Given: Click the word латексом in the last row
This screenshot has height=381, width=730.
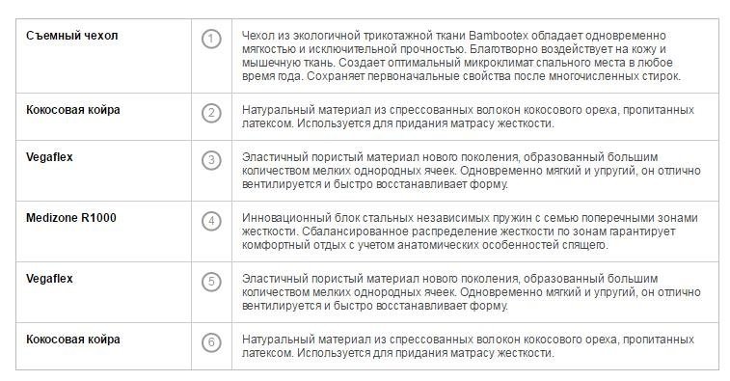Looking at the screenshot, I should (267, 353).
